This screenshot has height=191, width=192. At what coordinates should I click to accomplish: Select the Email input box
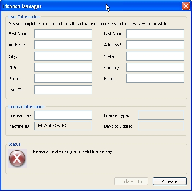[155, 79]
